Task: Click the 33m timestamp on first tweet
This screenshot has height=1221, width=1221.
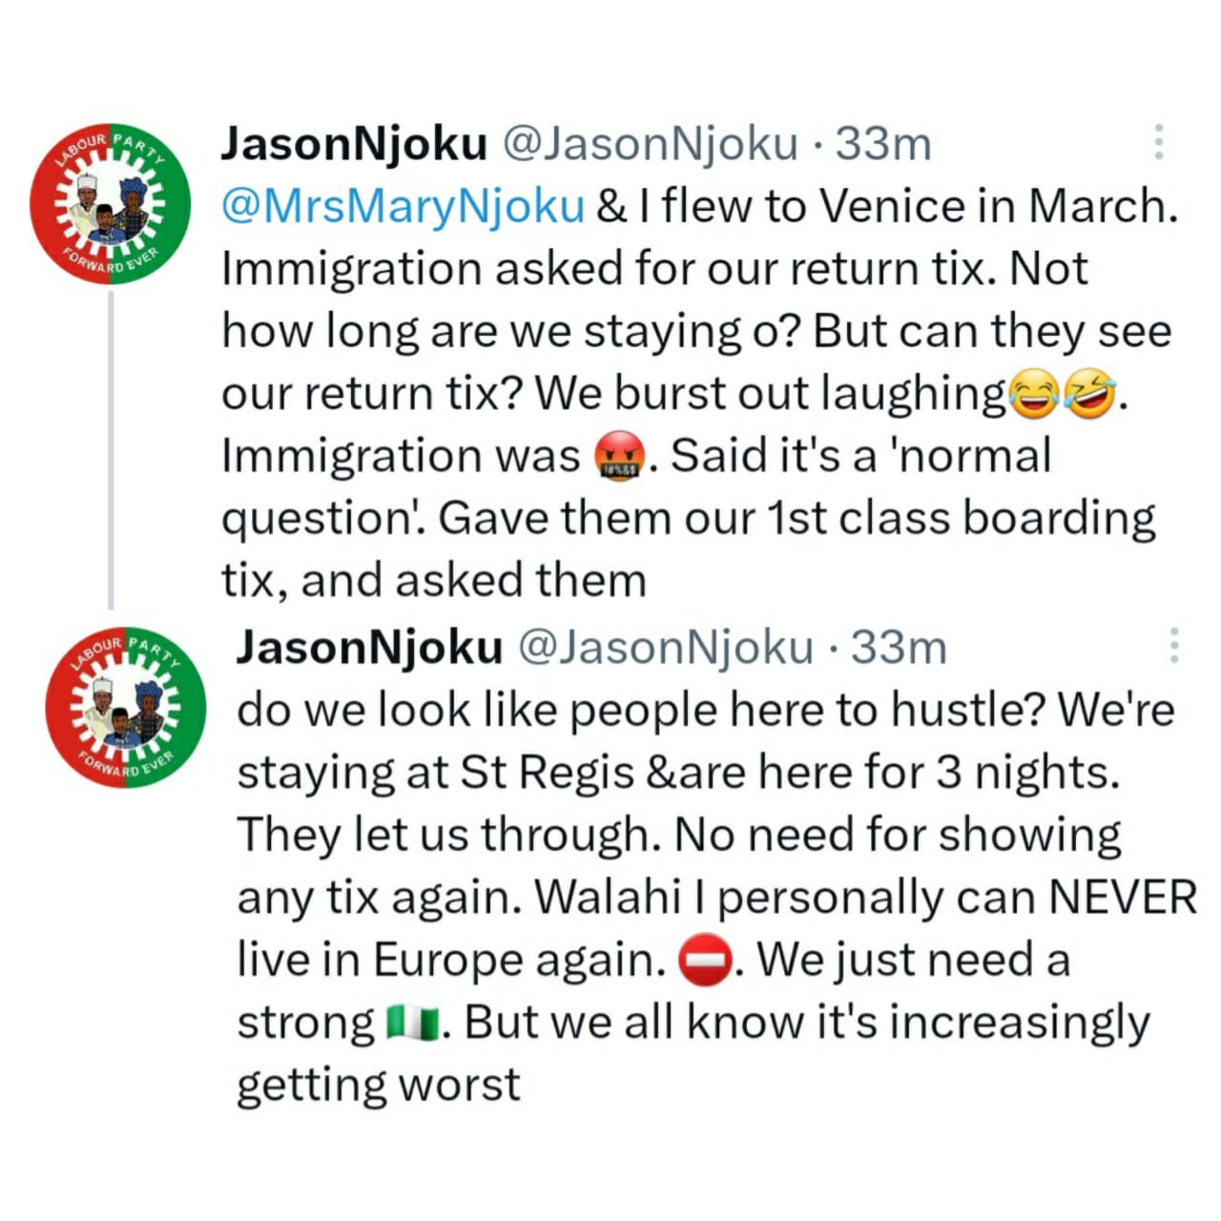Action: point(883,144)
